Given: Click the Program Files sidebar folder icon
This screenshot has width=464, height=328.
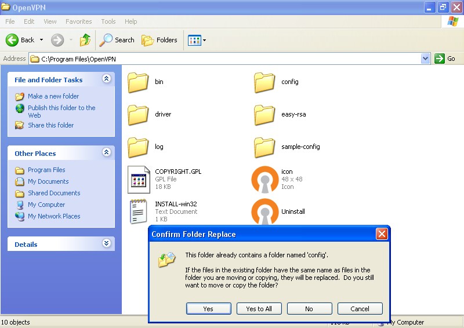Looking at the screenshot, I should click(x=20, y=170).
